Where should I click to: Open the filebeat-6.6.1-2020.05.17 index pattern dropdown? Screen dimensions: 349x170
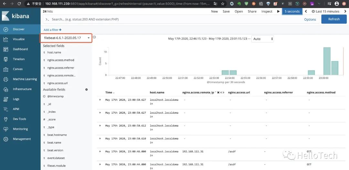pos(66,38)
